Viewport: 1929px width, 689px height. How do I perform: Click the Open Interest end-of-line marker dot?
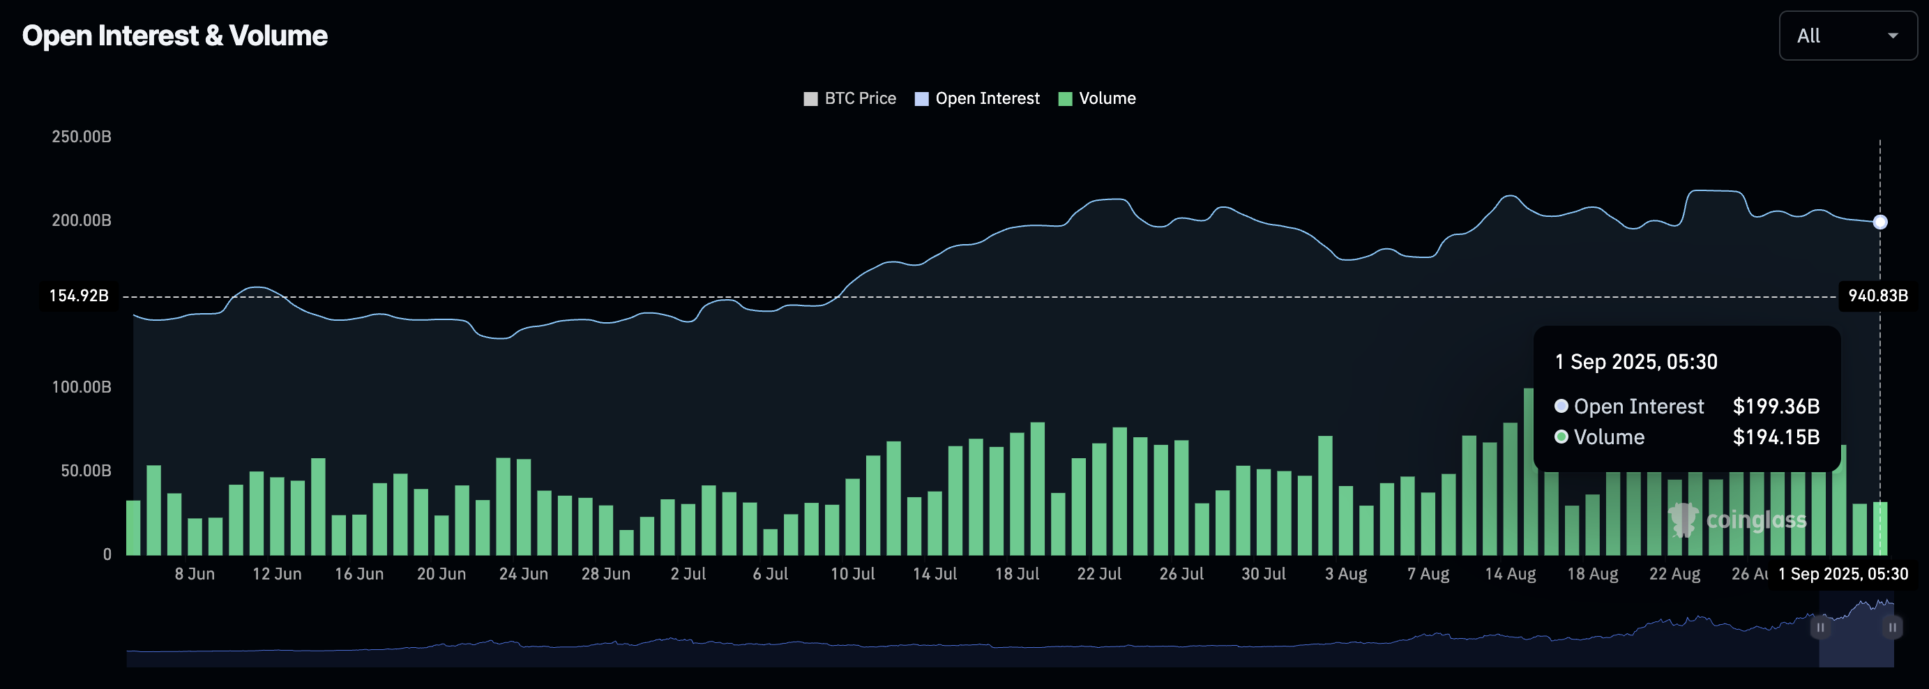click(x=1879, y=222)
